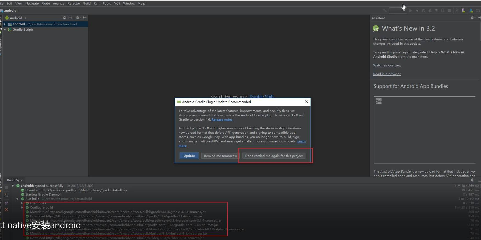Select the Build: Sync tab
The height and width of the screenshot is (240, 481).
15,180
